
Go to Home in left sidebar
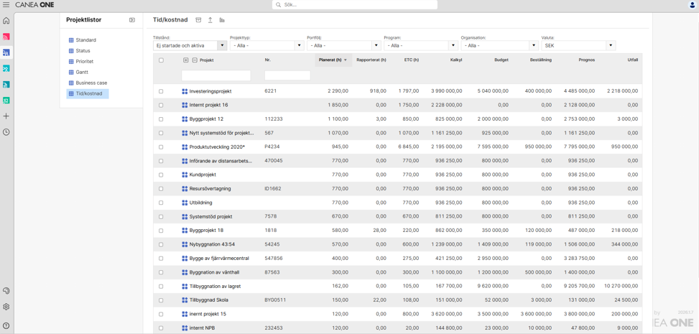click(x=6, y=21)
